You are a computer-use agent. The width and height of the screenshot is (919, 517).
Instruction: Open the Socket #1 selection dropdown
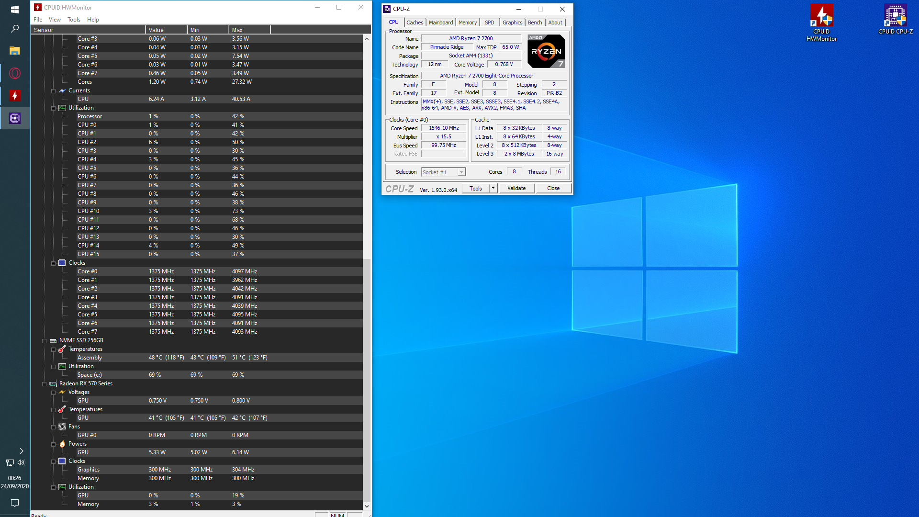coord(461,172)
